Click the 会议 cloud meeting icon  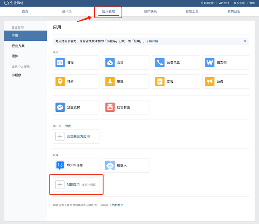point(110,63)
